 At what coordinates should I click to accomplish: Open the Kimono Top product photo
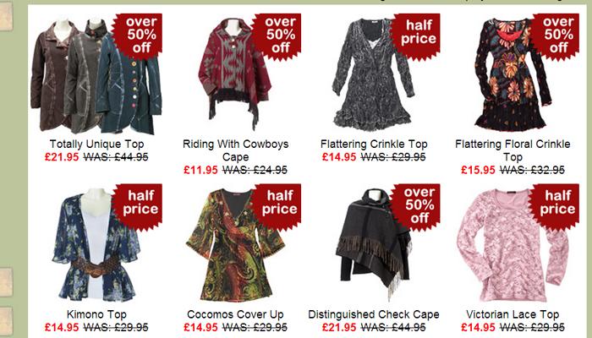click(x=96, y=244)
